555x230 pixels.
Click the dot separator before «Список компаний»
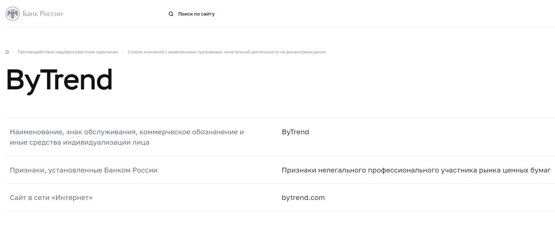[123, 52]
